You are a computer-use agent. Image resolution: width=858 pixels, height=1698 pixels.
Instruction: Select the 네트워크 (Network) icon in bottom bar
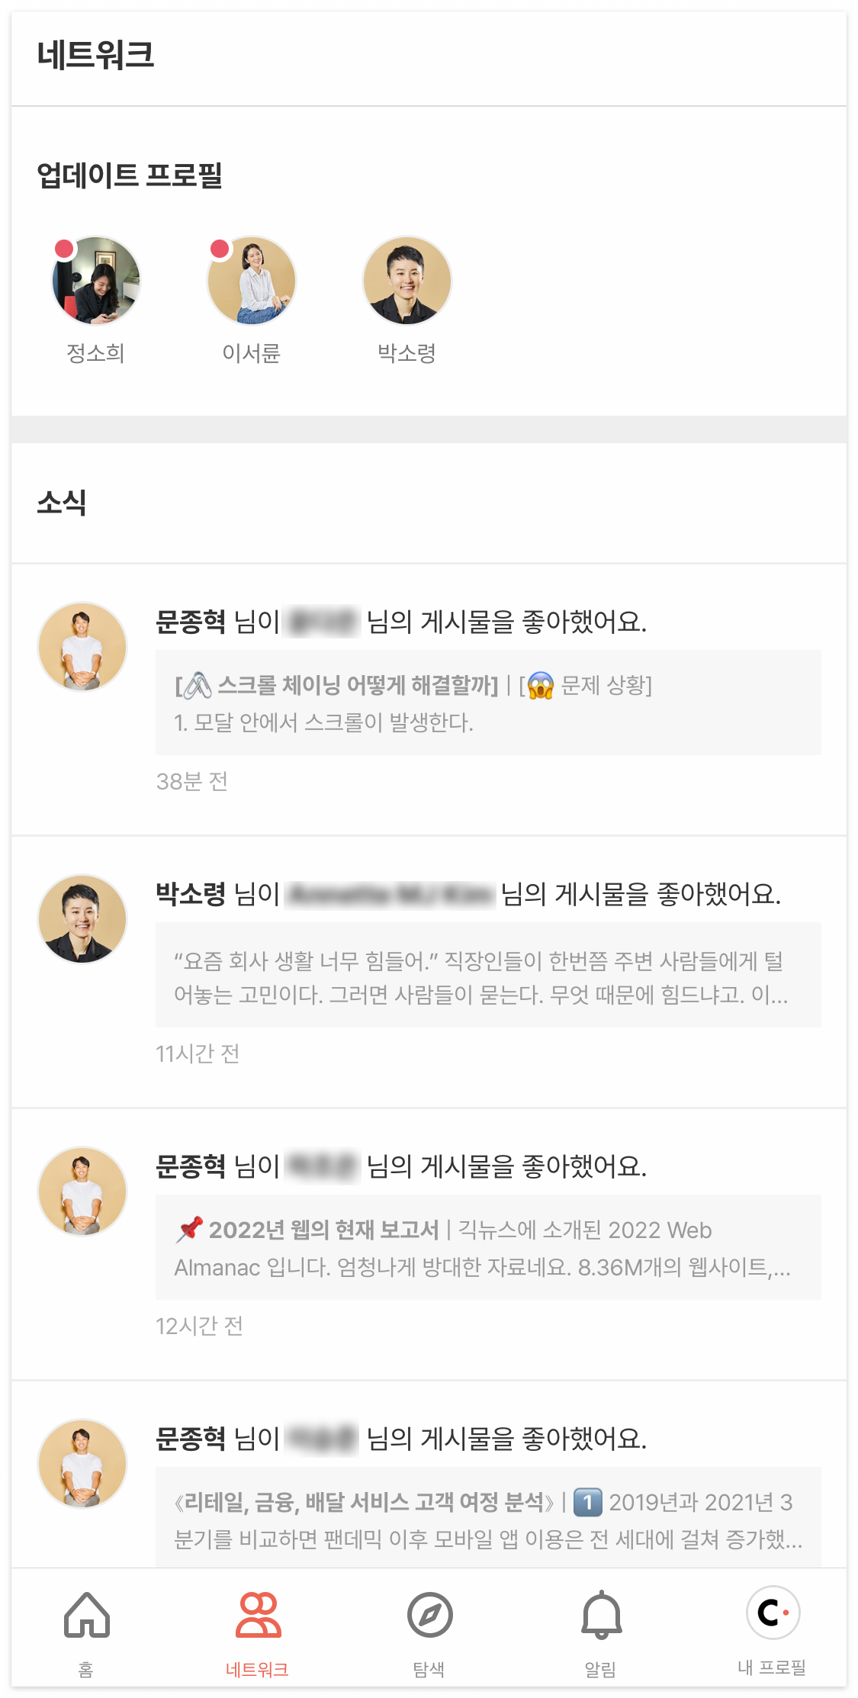click(257, 1613)
